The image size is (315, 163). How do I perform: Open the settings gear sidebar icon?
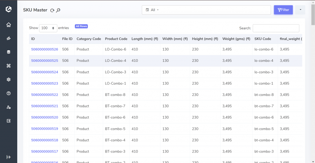[x=8, y=80]
